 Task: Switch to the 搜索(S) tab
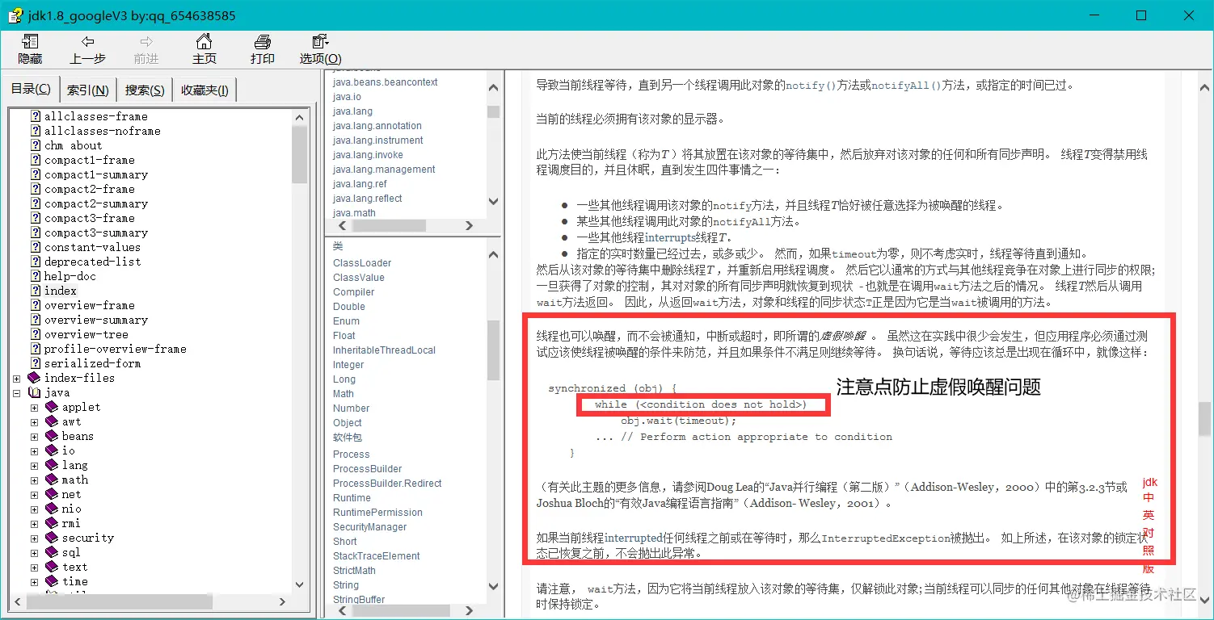[145, 90]
